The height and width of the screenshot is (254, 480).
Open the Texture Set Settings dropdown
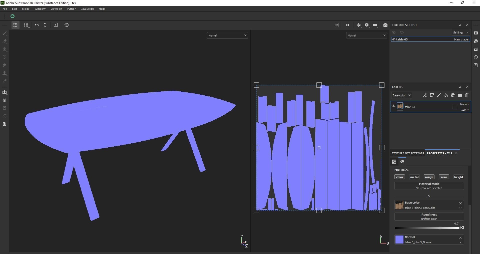pyautogui.click(x=461, y=32)
